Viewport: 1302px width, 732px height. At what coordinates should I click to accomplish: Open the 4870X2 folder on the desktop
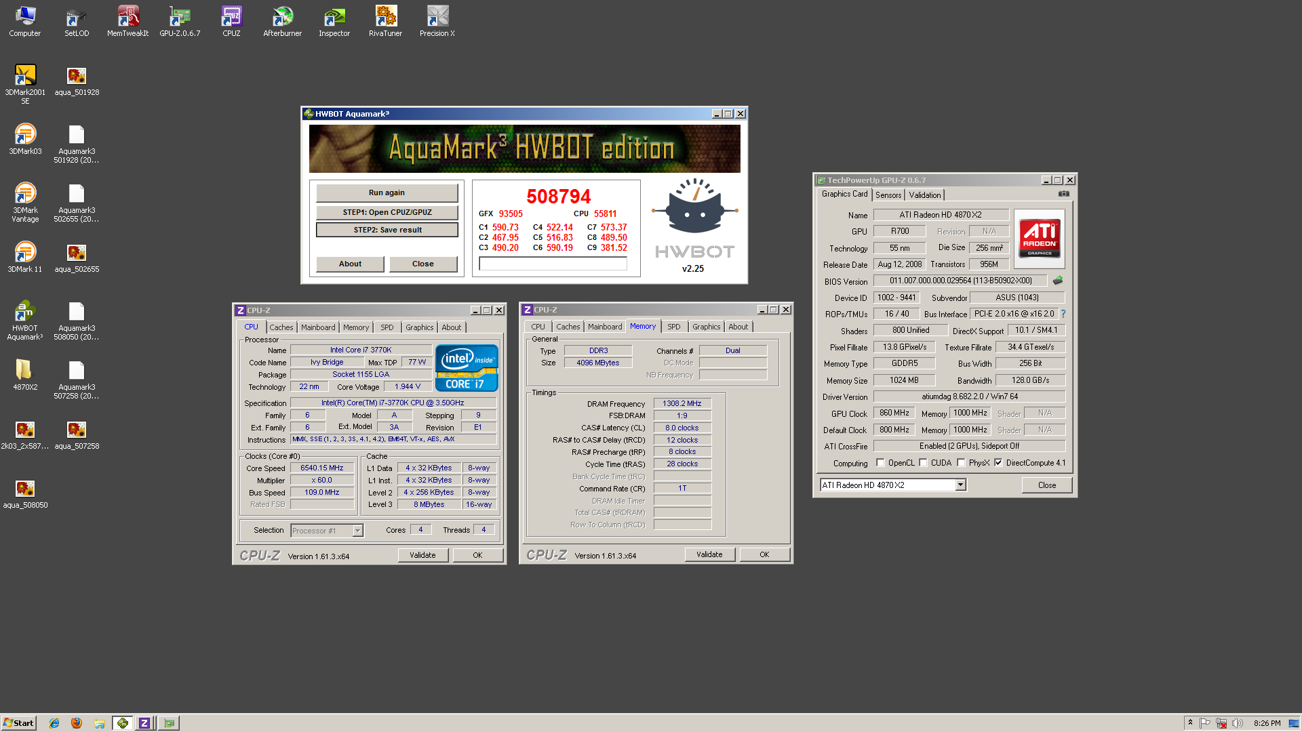25,375
